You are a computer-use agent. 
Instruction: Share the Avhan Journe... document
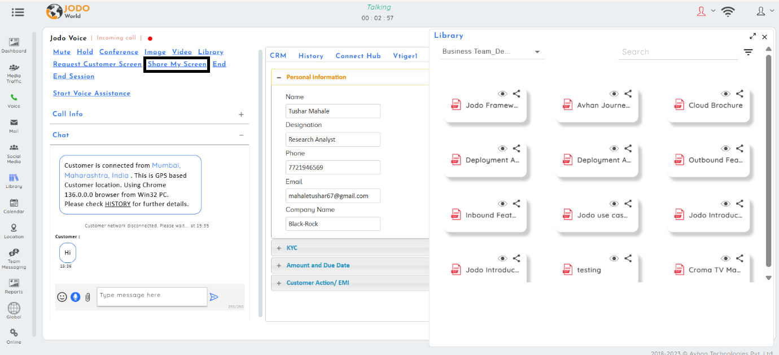(628, 94)
